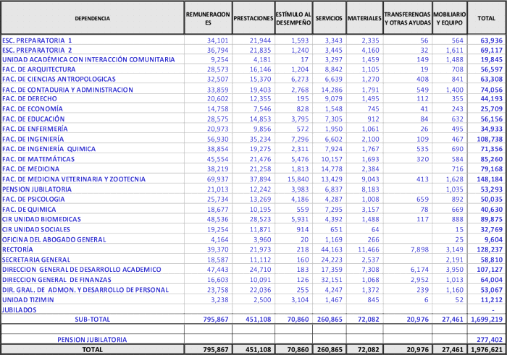This screenshot has width=507, height=355.
Task: Select estímulo value 3,104 for Tizimin
Action: (300, 300)
